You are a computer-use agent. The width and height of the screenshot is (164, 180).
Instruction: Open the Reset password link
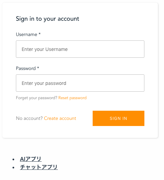tap(72, 98)
